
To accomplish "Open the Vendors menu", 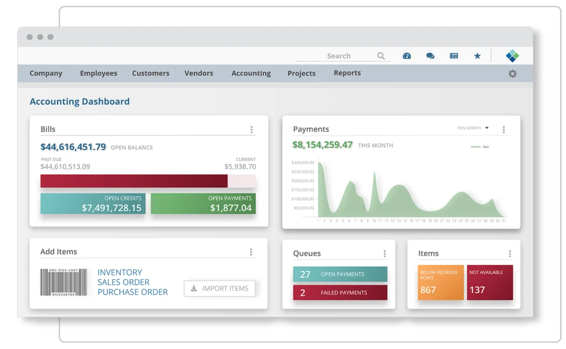I will (x=199, y=73).
